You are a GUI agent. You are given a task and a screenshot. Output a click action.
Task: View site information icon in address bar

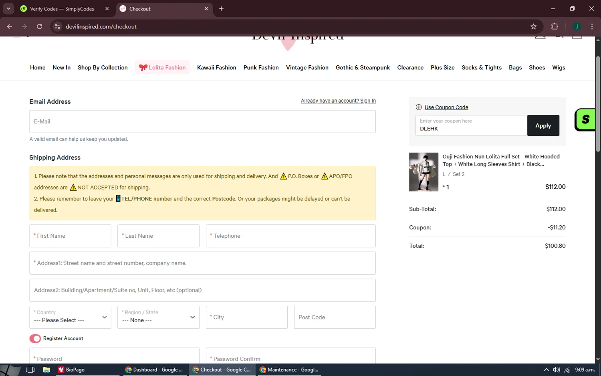tap(57, 26)
